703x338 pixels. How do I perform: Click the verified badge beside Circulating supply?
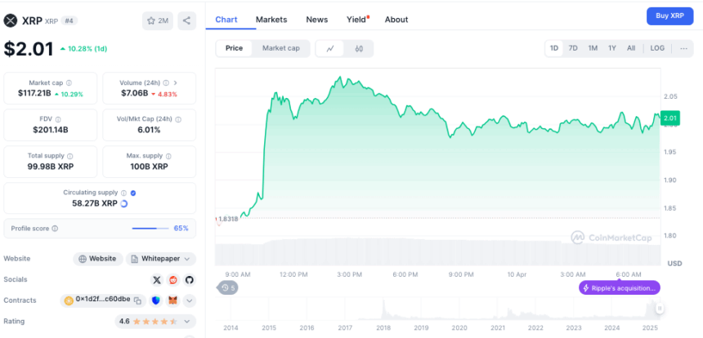click(x=133, y=193)
